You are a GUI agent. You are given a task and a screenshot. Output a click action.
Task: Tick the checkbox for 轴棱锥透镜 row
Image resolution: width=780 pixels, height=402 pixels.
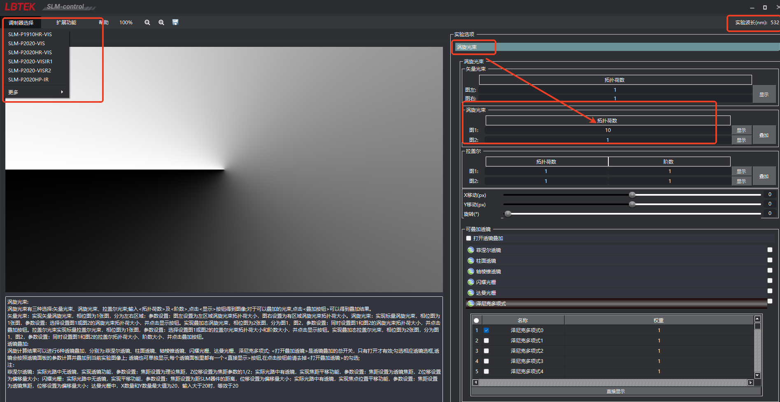(770, 270)
